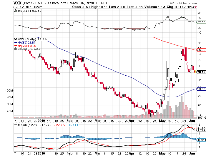
Task: Click the 1.729 MACD value tag on axis
Action: pyautogui.click(x=201, y=130)
